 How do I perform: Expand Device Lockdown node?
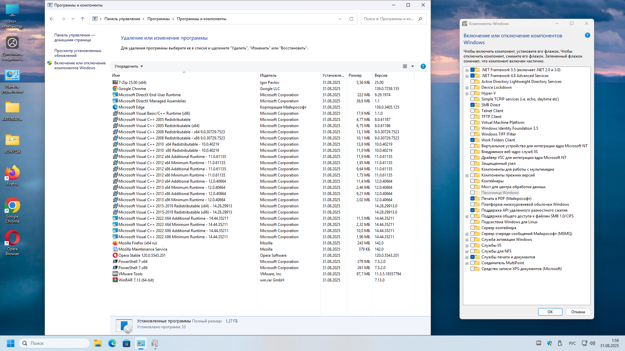coord(467,88)
